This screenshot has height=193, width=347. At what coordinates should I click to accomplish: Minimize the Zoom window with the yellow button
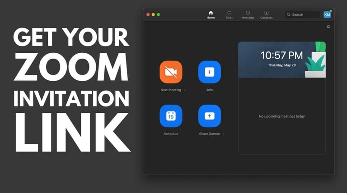(153, 14)
